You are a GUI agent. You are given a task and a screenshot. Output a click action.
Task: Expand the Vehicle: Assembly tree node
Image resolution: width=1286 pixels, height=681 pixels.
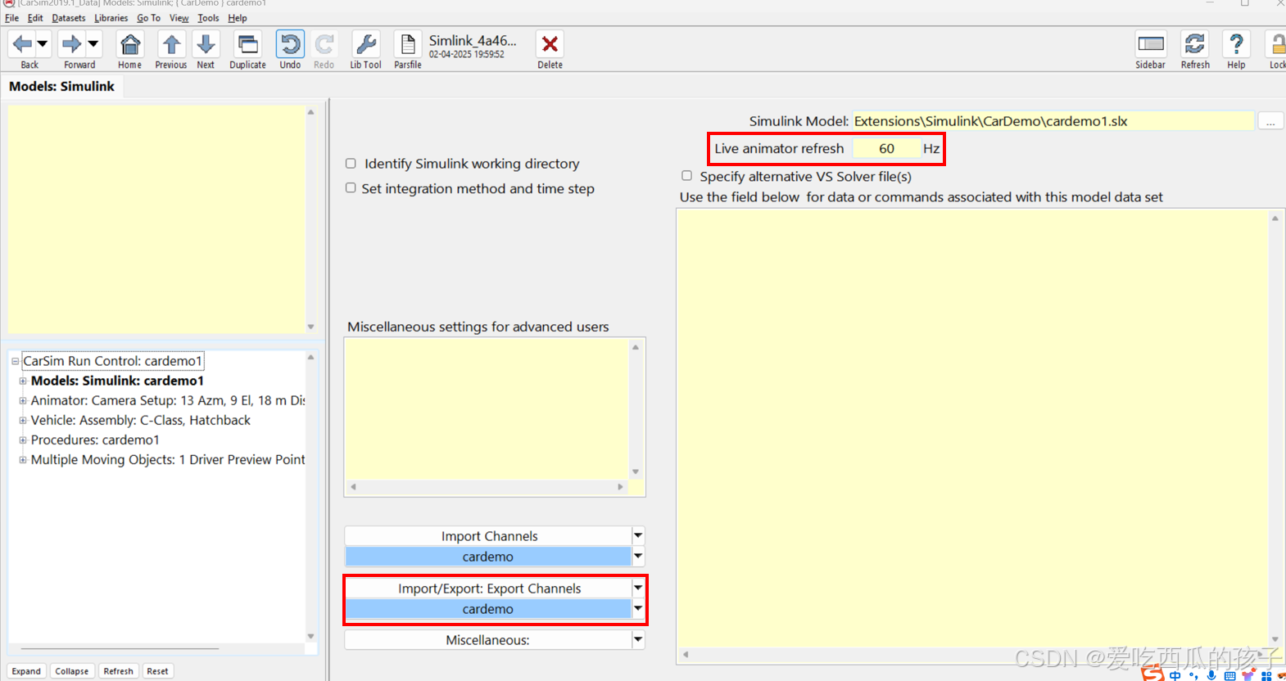(23, 420)
